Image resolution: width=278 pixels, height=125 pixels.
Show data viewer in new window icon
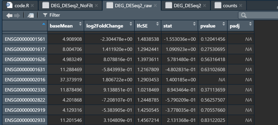[x=30, y=16]
